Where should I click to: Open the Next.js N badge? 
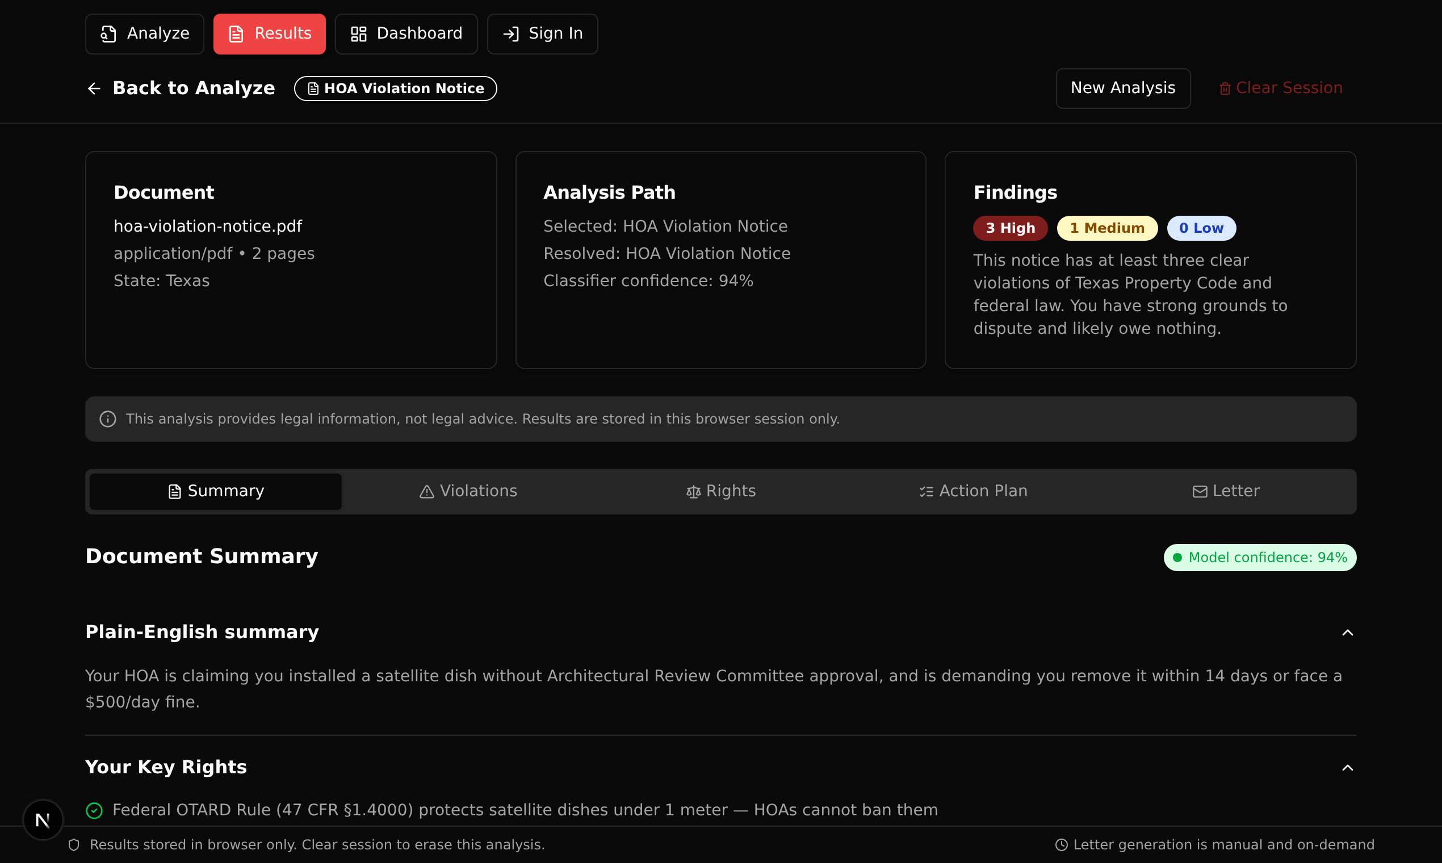(x=43, y=820)
